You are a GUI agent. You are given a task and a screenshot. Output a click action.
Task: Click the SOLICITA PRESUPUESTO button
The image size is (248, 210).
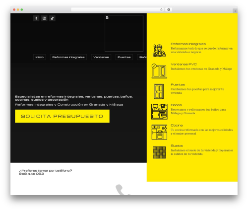pyautogui.click(x=62, y=116)
